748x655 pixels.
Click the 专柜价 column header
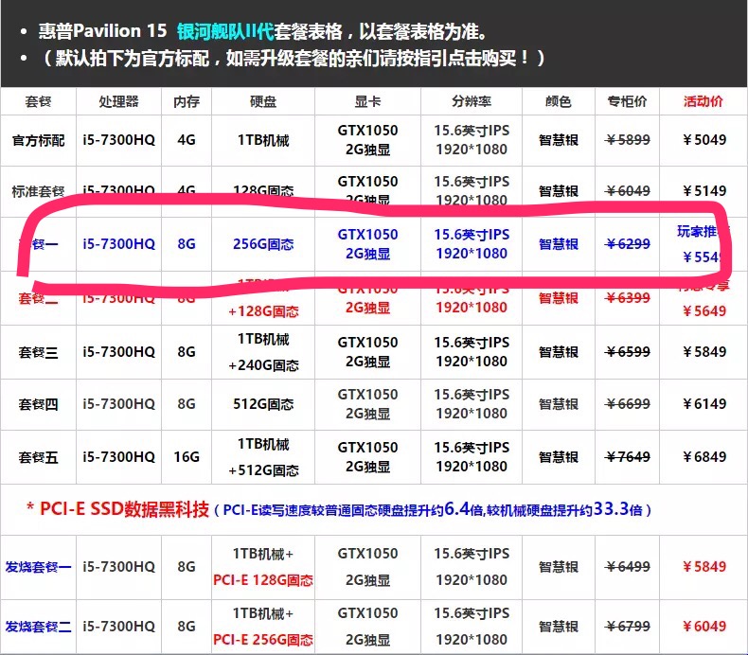[x=627, y=101]
